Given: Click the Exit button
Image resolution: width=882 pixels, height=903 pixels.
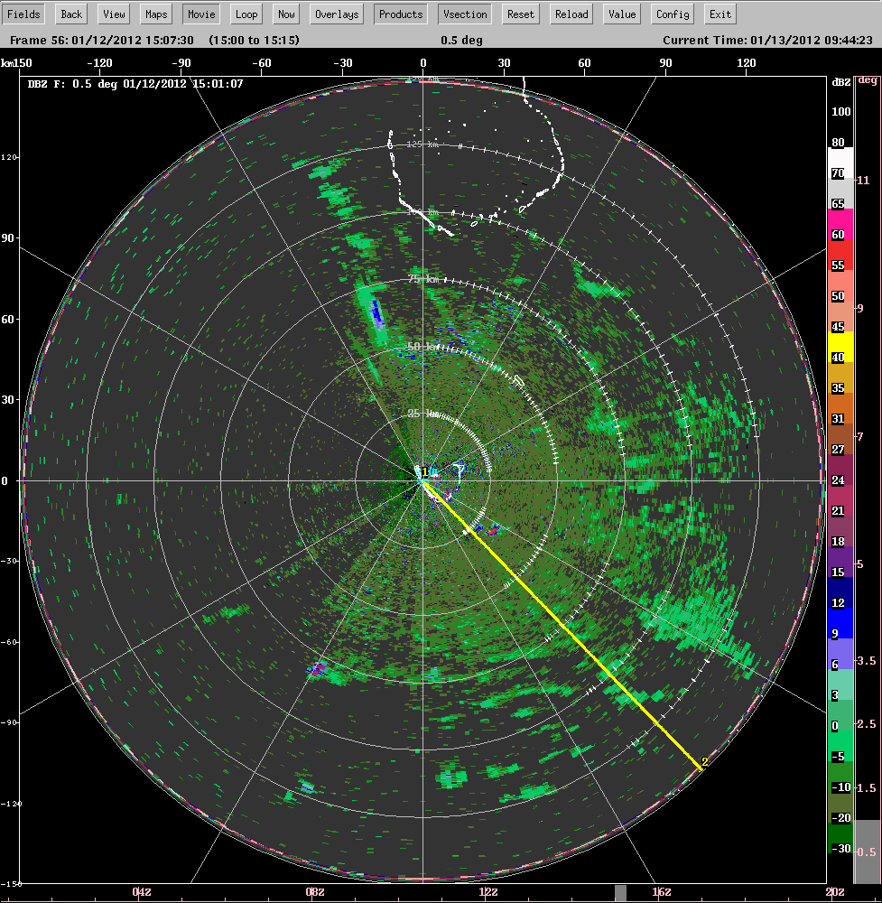Looking at the screenshot, I should (x=720, y=14).
